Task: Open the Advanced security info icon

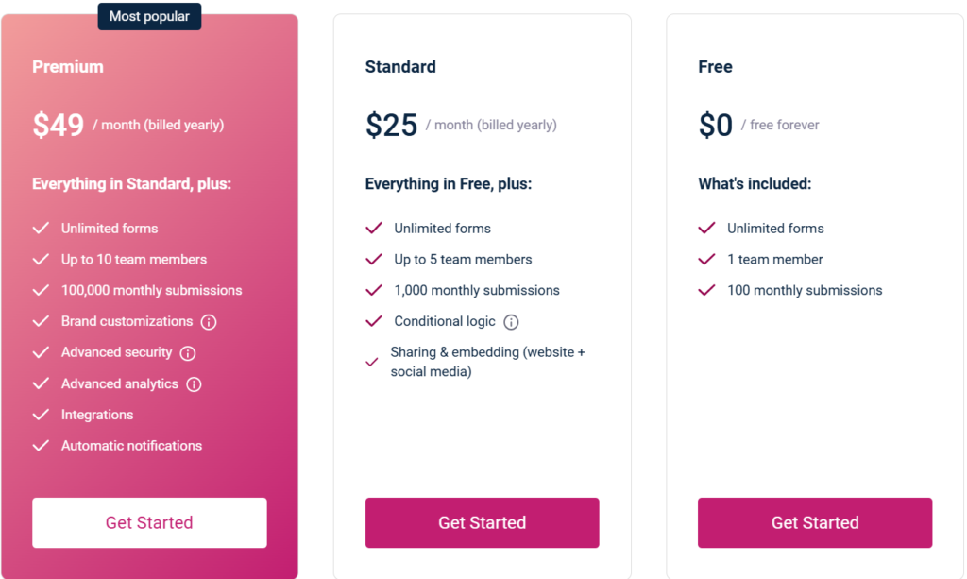Action: pos(188,353)
